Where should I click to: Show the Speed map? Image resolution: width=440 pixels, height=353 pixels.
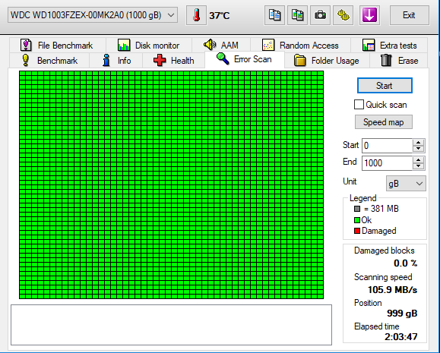(x=383, y=122)
